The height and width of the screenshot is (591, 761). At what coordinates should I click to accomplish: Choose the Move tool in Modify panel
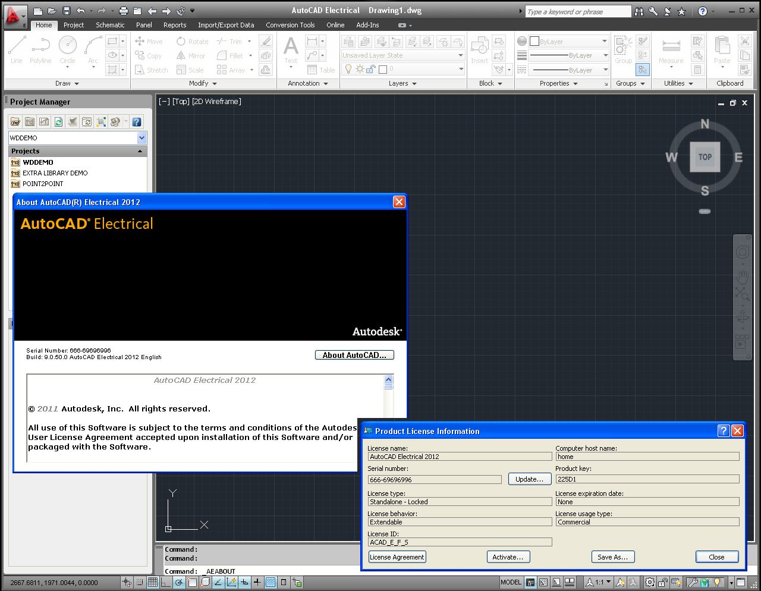(x=149, y=42)
